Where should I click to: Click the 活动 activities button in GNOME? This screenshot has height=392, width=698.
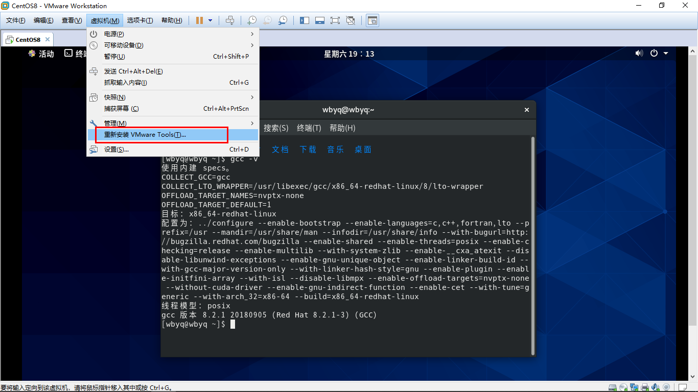(x=41, y=54)
